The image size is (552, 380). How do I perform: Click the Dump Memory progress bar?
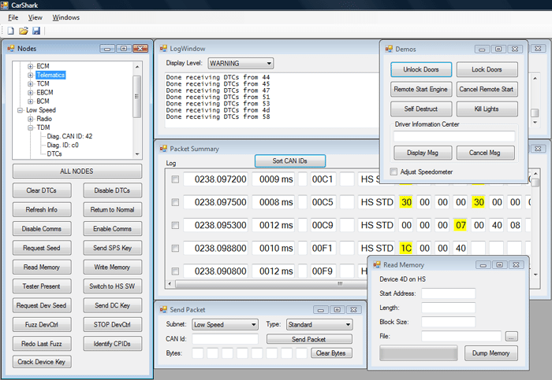[x=418, y=353]
